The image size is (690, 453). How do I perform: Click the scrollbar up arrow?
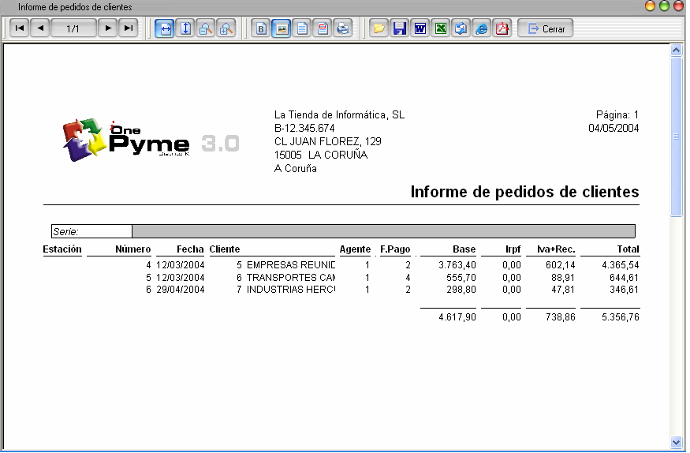click(x=676, y=50)
